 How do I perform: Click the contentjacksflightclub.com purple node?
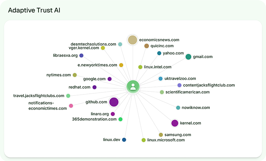[x=179, y=85]
